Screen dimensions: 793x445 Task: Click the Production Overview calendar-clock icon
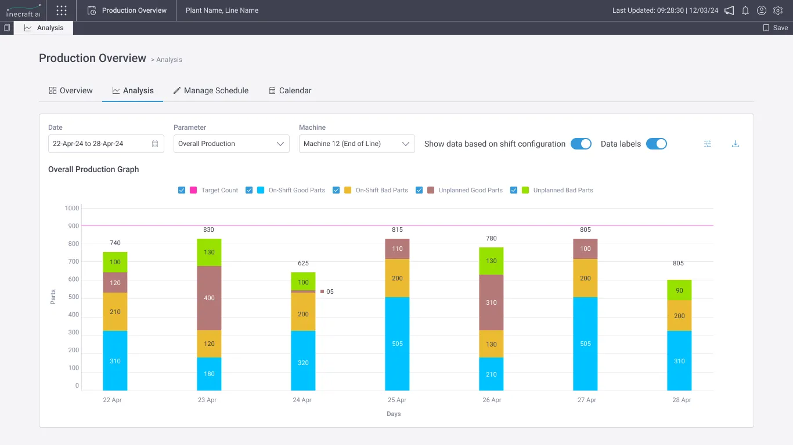92,10
